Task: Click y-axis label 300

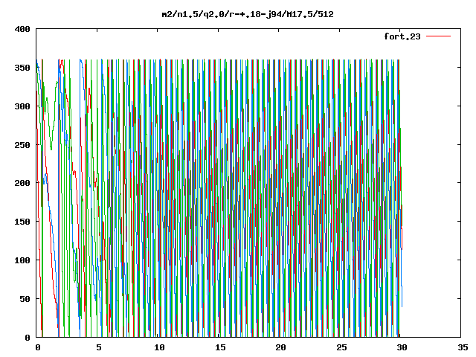Action: pos(22,106)
